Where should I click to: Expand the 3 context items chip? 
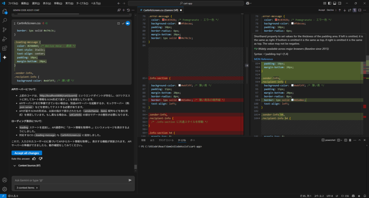[27, 188]
